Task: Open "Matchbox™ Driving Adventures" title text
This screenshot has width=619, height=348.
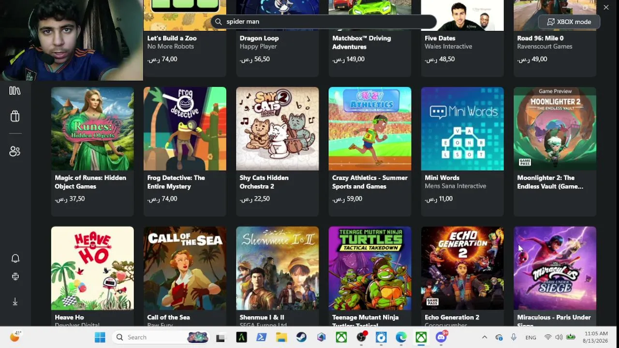Action: tap(361, 43)
